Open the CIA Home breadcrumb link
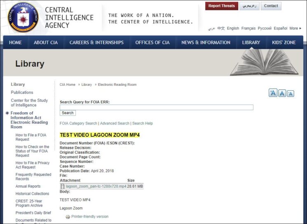The height and width of the screenshot is (224, 307). [67, 85]
